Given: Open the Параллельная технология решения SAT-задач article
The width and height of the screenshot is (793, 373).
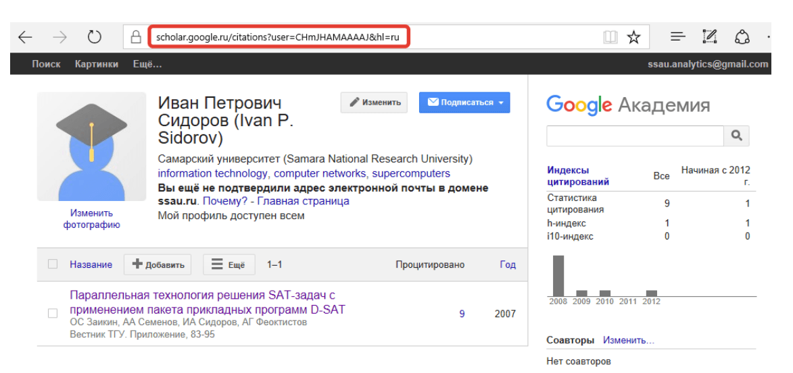Looking at the screenshot, I should coord(208,302).
